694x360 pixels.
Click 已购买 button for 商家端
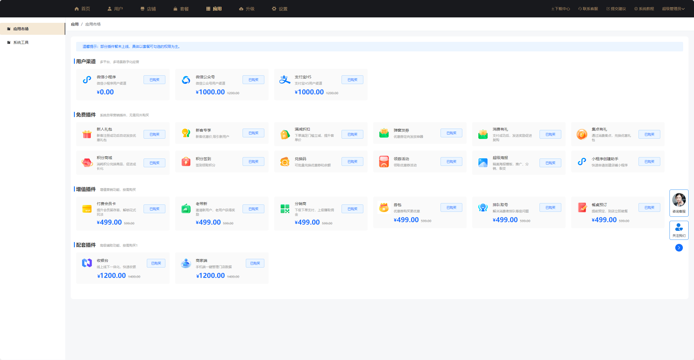point(255,263)
